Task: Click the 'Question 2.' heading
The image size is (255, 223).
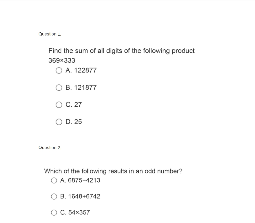Action: (x=50, y=148)
